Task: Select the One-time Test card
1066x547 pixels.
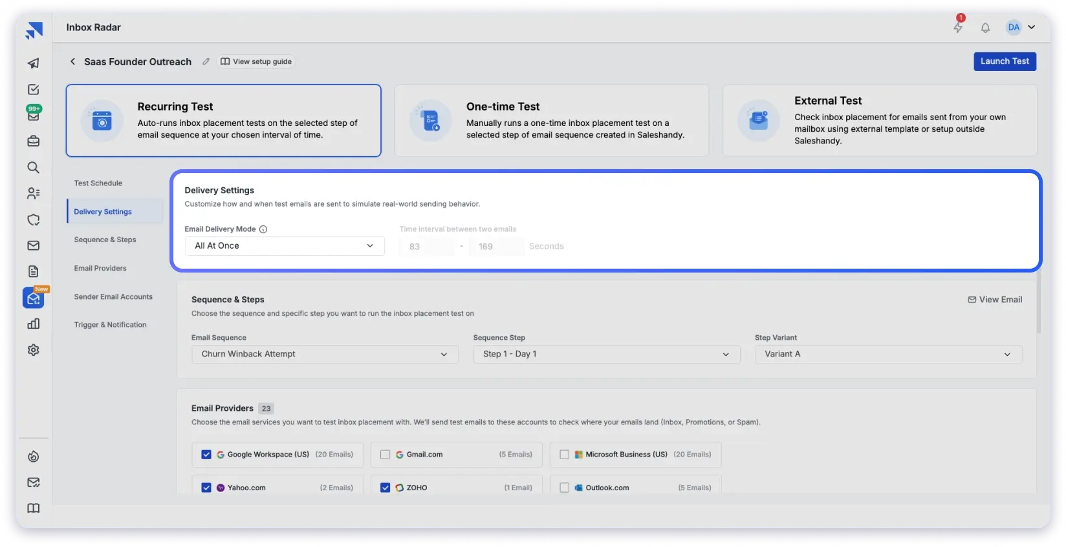Action: [x=551, y=120]
